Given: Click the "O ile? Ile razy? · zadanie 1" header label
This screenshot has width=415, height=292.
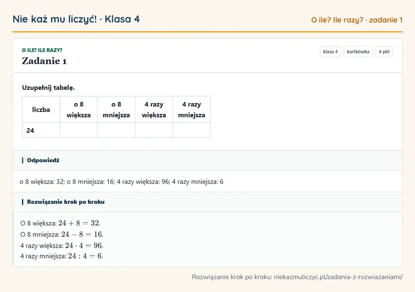Looking at the screenshot, I should pyautogui.click(x=357, y=20).
